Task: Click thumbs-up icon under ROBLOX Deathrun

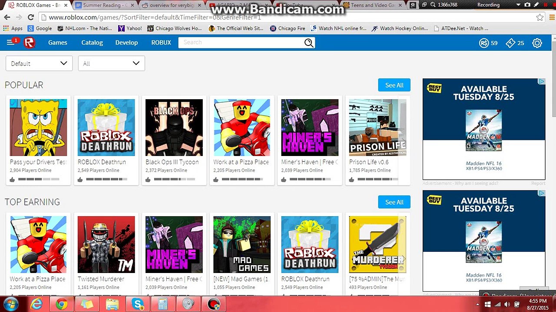Action: click(x=80, y=179)
